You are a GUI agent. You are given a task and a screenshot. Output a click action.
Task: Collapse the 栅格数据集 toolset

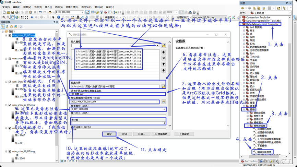point(247,126)
